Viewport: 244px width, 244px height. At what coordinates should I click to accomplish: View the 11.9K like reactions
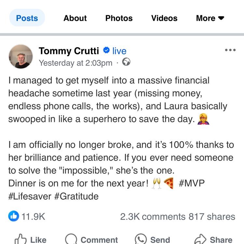click(27, 217)
